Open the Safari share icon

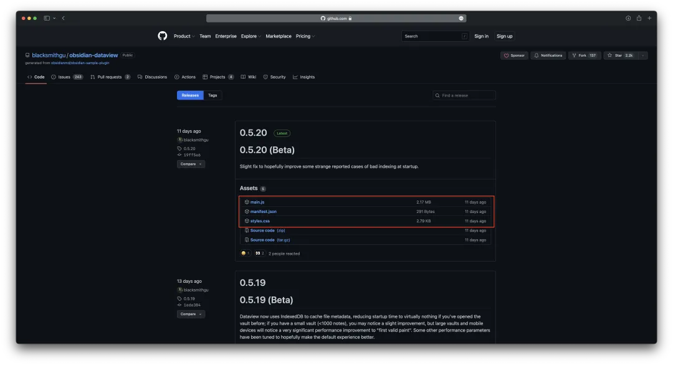[x=639, y=18]
